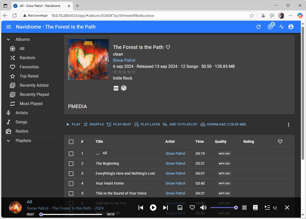Check the box for Your Heart Home
The height and width of the screenshot is (219, 306).
pos(71,184)
